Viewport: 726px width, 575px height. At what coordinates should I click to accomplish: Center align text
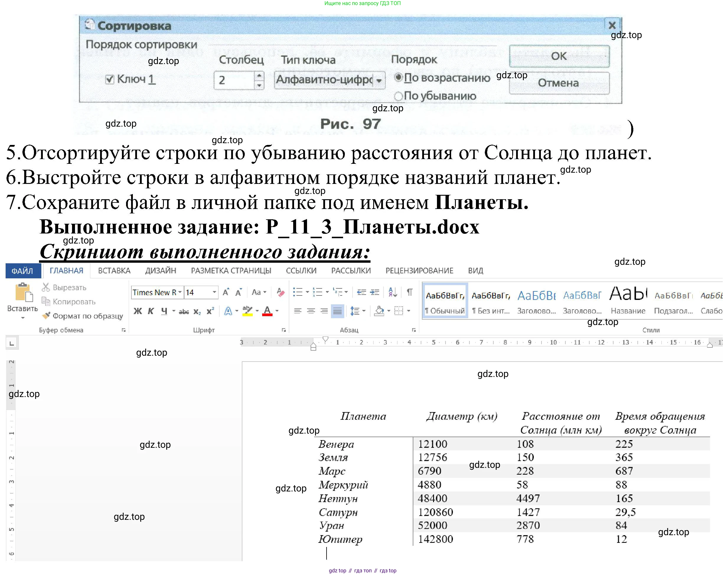(311, 311)
